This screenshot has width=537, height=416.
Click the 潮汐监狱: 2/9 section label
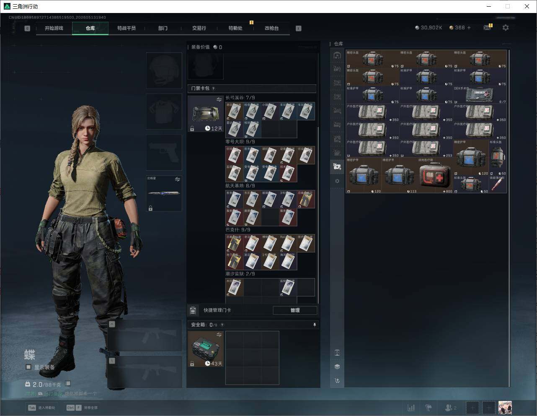240,274
